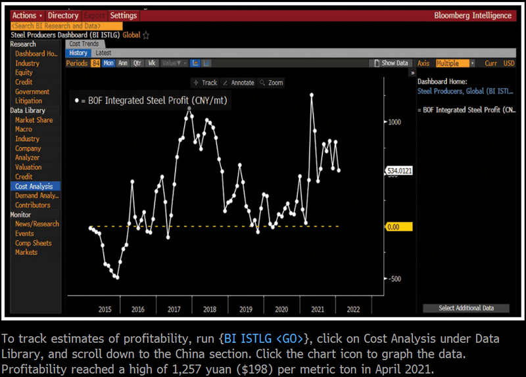Expand the Axis Multiple dropdown

tap(455, 63)
